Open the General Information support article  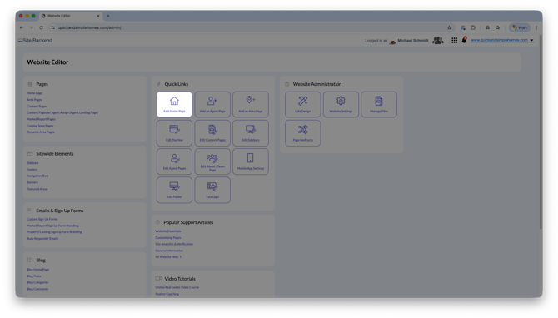(x=169, y=251)
